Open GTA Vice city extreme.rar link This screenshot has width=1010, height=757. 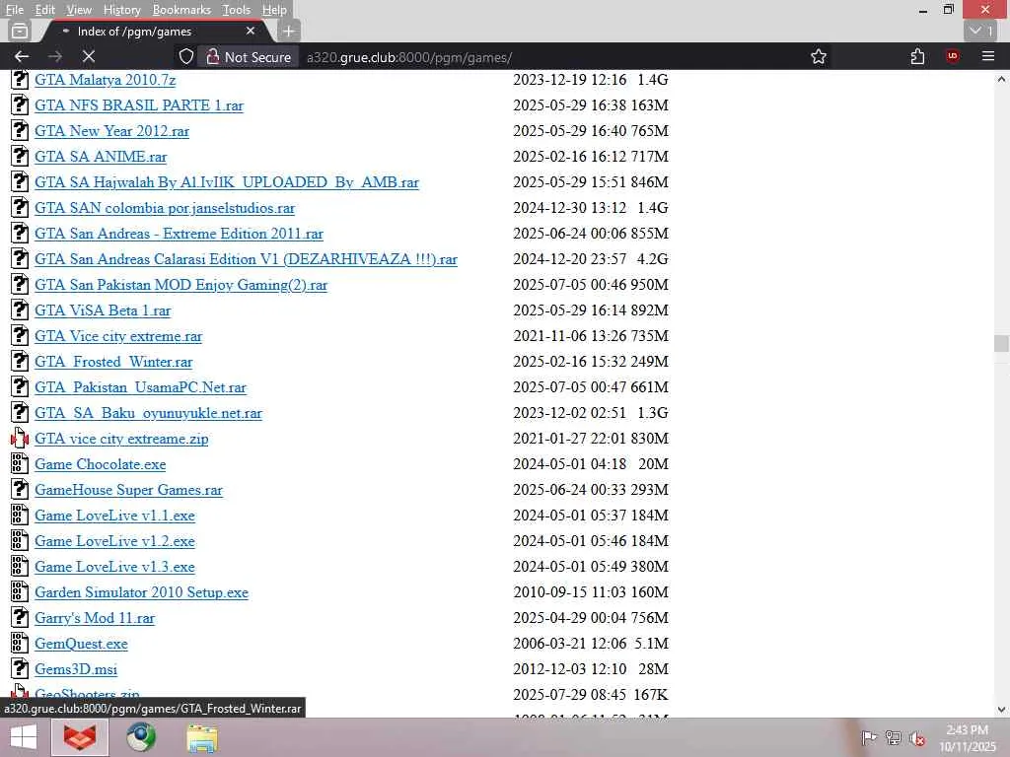click(x=118, y=337)
